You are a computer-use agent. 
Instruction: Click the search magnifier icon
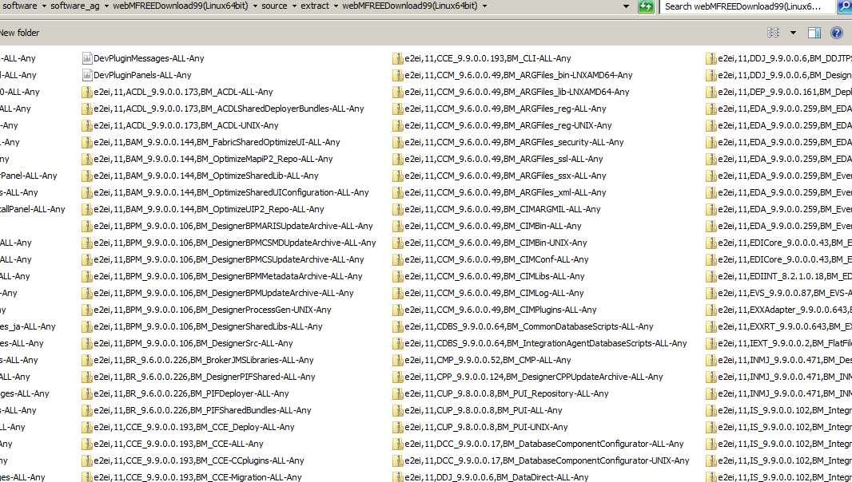pyautogui.click(x=845, y=6)
